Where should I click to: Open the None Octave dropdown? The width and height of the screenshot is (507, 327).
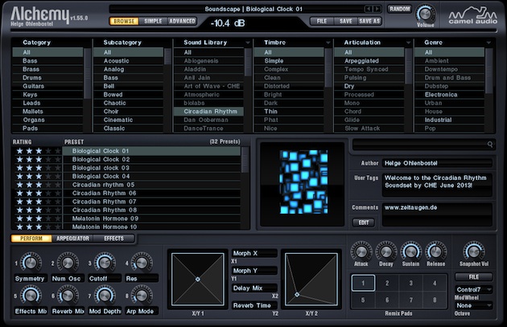(474, 305)
